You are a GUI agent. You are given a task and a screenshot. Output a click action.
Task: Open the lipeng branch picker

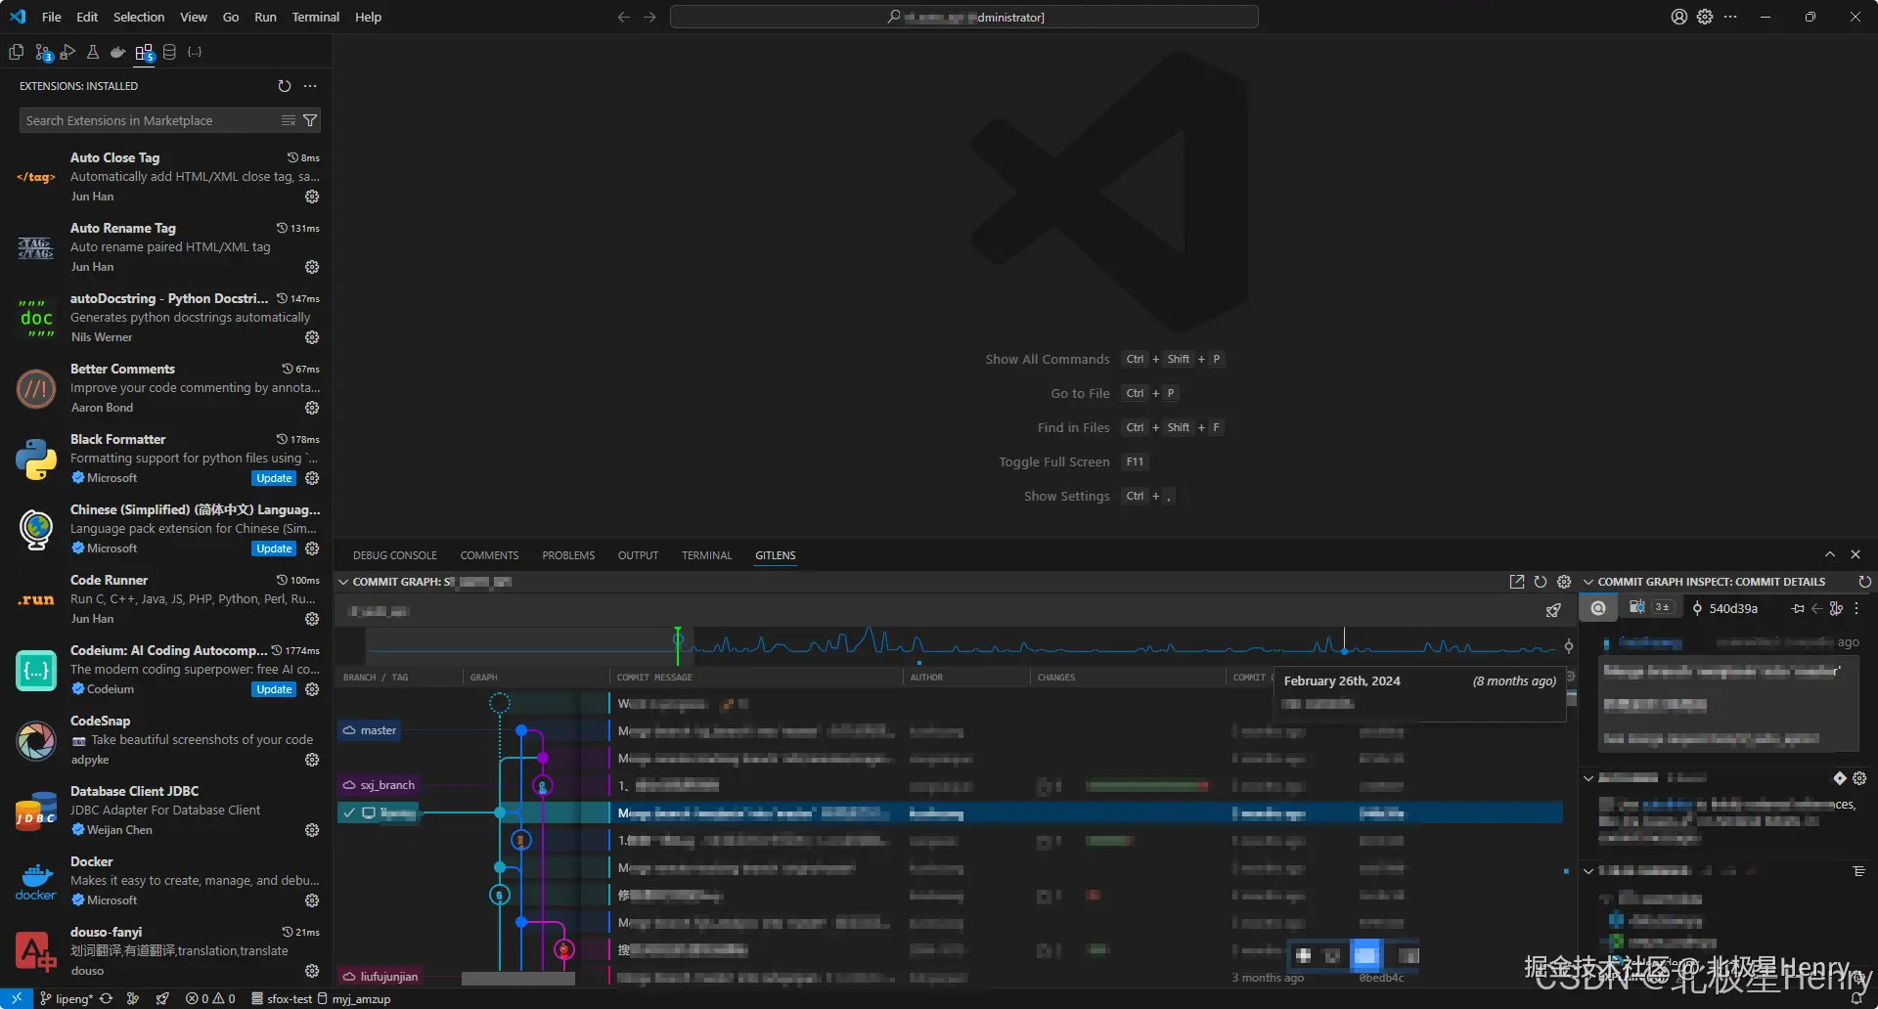(67, 999)
